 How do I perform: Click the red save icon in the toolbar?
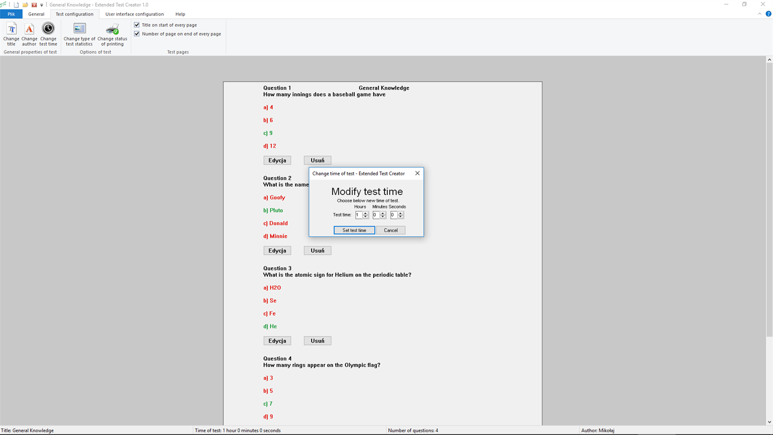coord(33,4)
